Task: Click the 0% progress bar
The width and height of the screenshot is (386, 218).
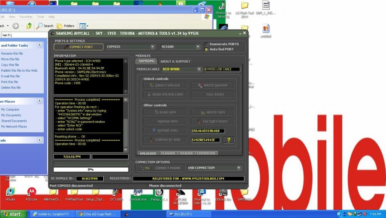Action: [91, 169]
